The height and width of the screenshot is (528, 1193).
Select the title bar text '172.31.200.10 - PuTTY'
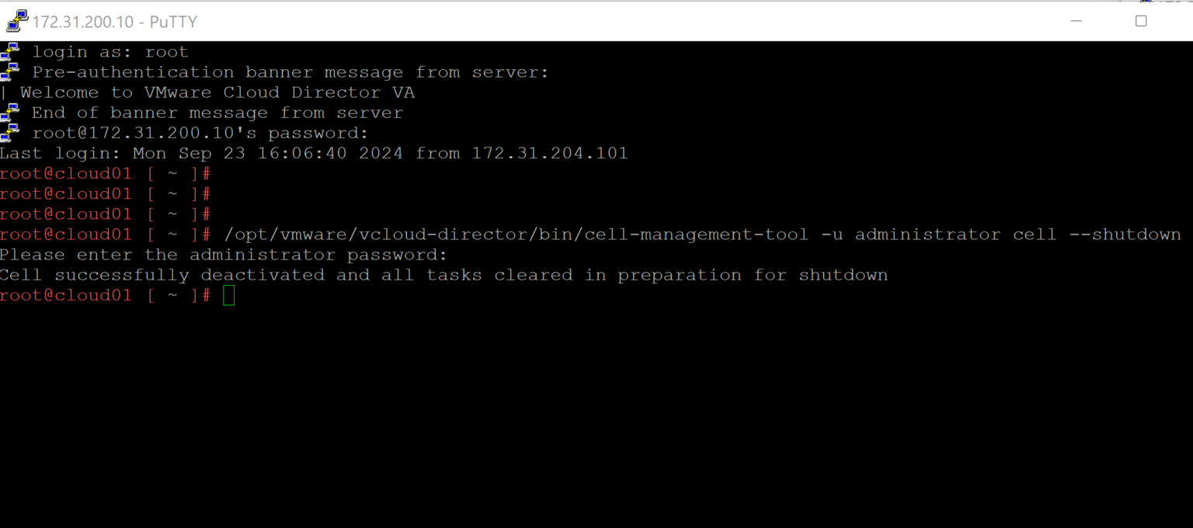click(117, 21)
